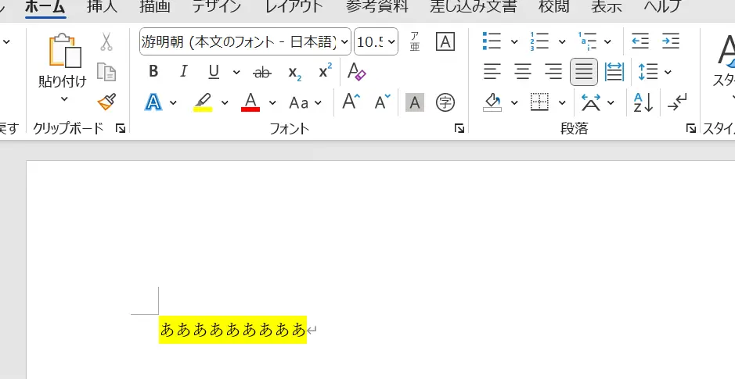The height and width of the screenshot is (379, 735).
Task: Switch to the 描画 tab
Action: point(155,6)
